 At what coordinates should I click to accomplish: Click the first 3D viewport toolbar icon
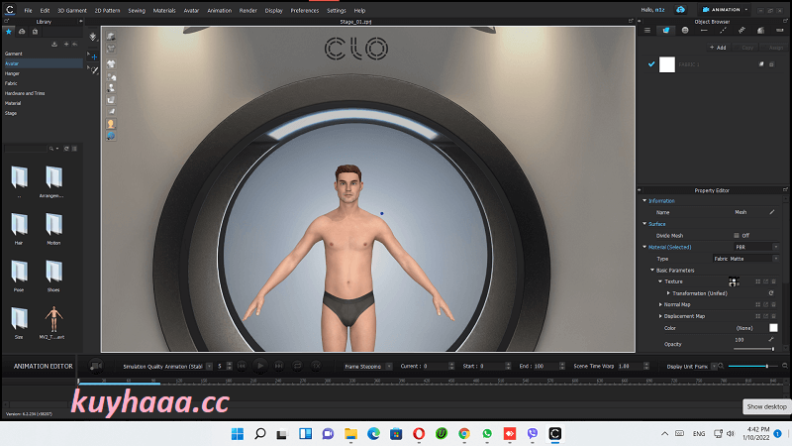[x=111, y=37]
